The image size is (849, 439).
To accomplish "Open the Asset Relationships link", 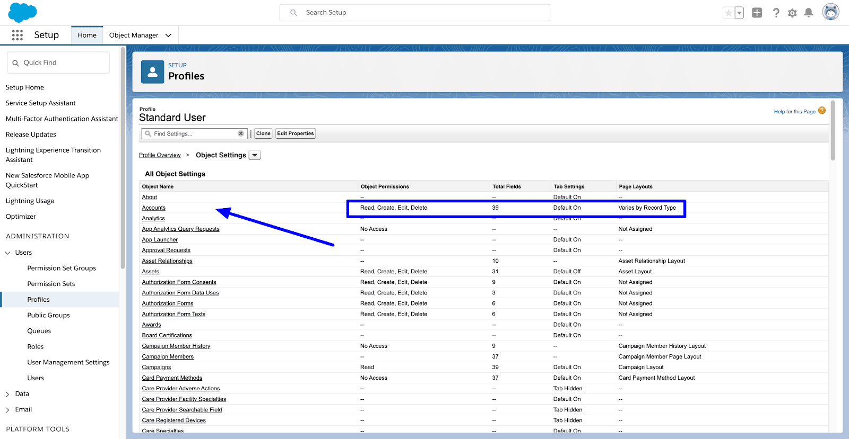I will pyautogui.click(x=167, y=261).
